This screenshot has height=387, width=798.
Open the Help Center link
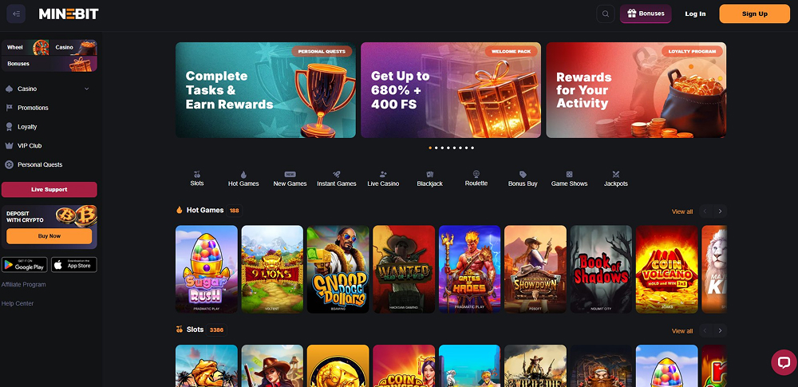[x=18, y=303]
